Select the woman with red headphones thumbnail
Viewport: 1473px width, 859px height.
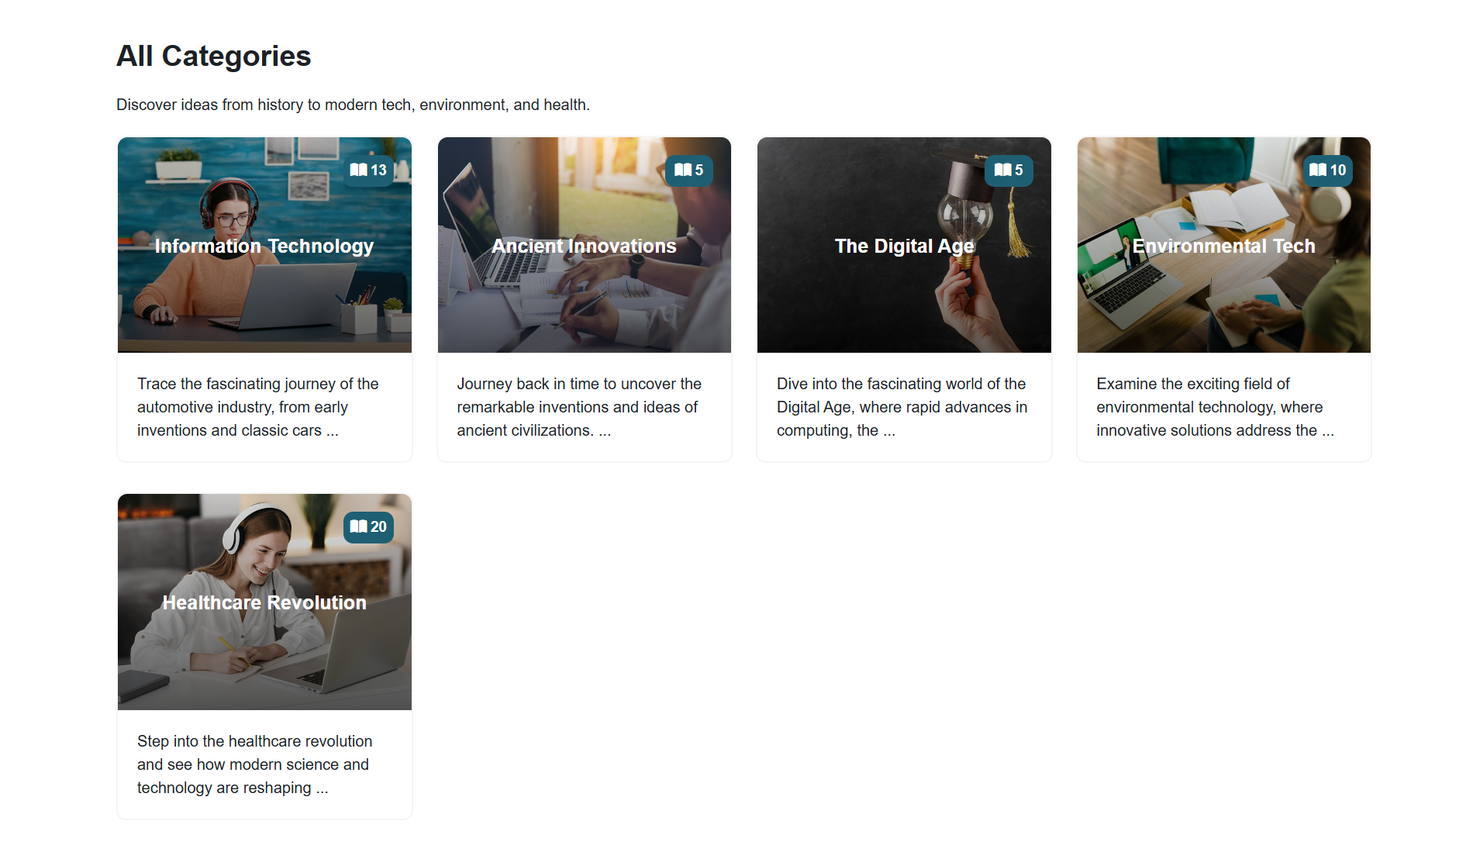[x=264, y=245]
